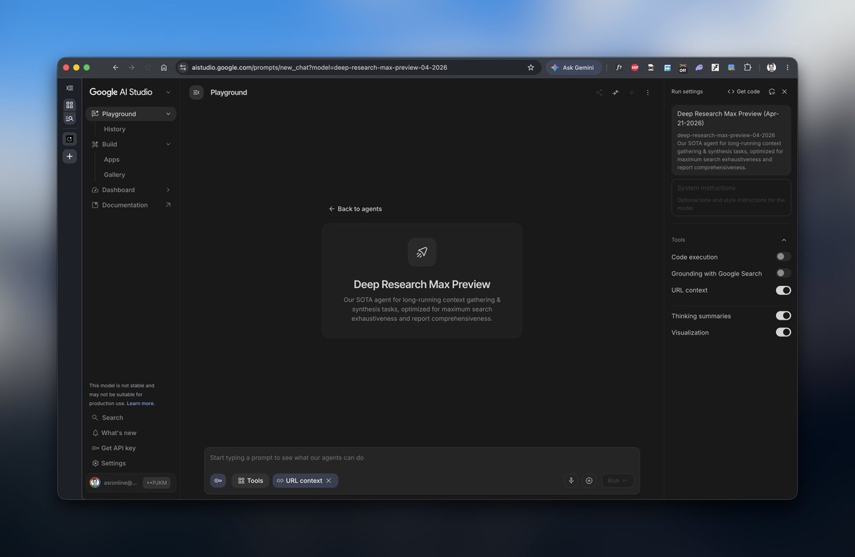This screenshot has height=557, width=855.
Task: Bookmark page with star icon in address bar
Action: click(531, 68)
